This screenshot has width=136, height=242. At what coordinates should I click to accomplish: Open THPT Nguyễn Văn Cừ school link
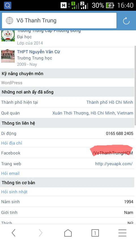click(x=39, y=52)
